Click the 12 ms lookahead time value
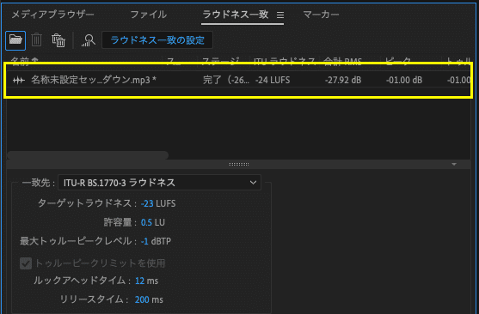This screenshot has height=314, width=479. [139, 281]
